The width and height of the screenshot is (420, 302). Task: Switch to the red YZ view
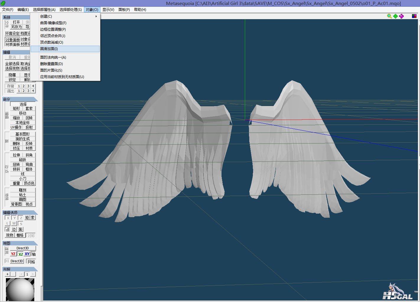click(x=13, y=254)
